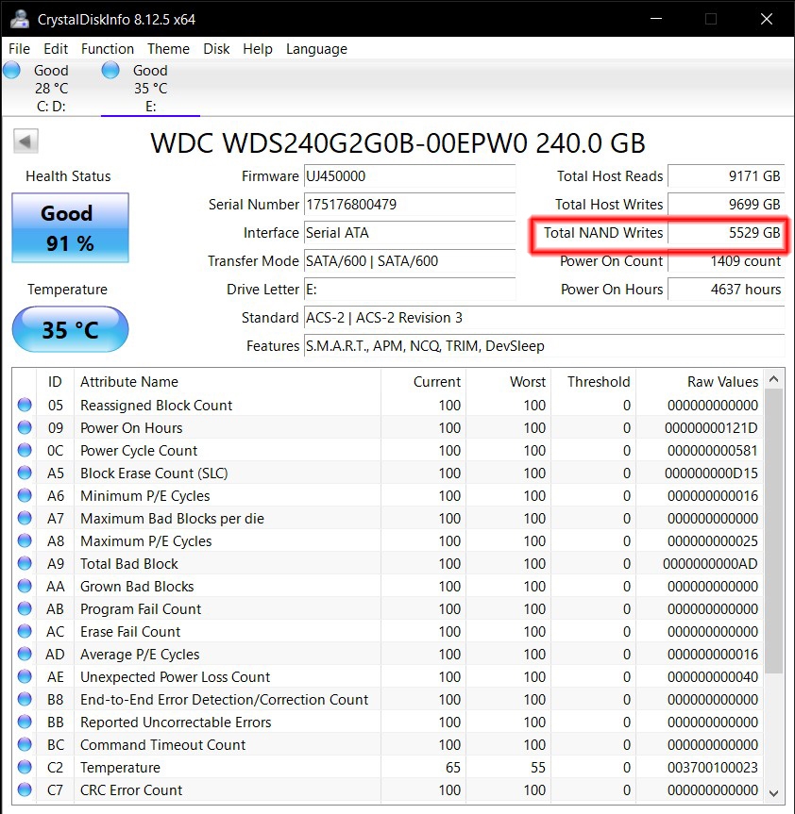The width and height of the screenshot is (795, 814).
Task: Click the Threshold column header
Action: tap(594, 382)
